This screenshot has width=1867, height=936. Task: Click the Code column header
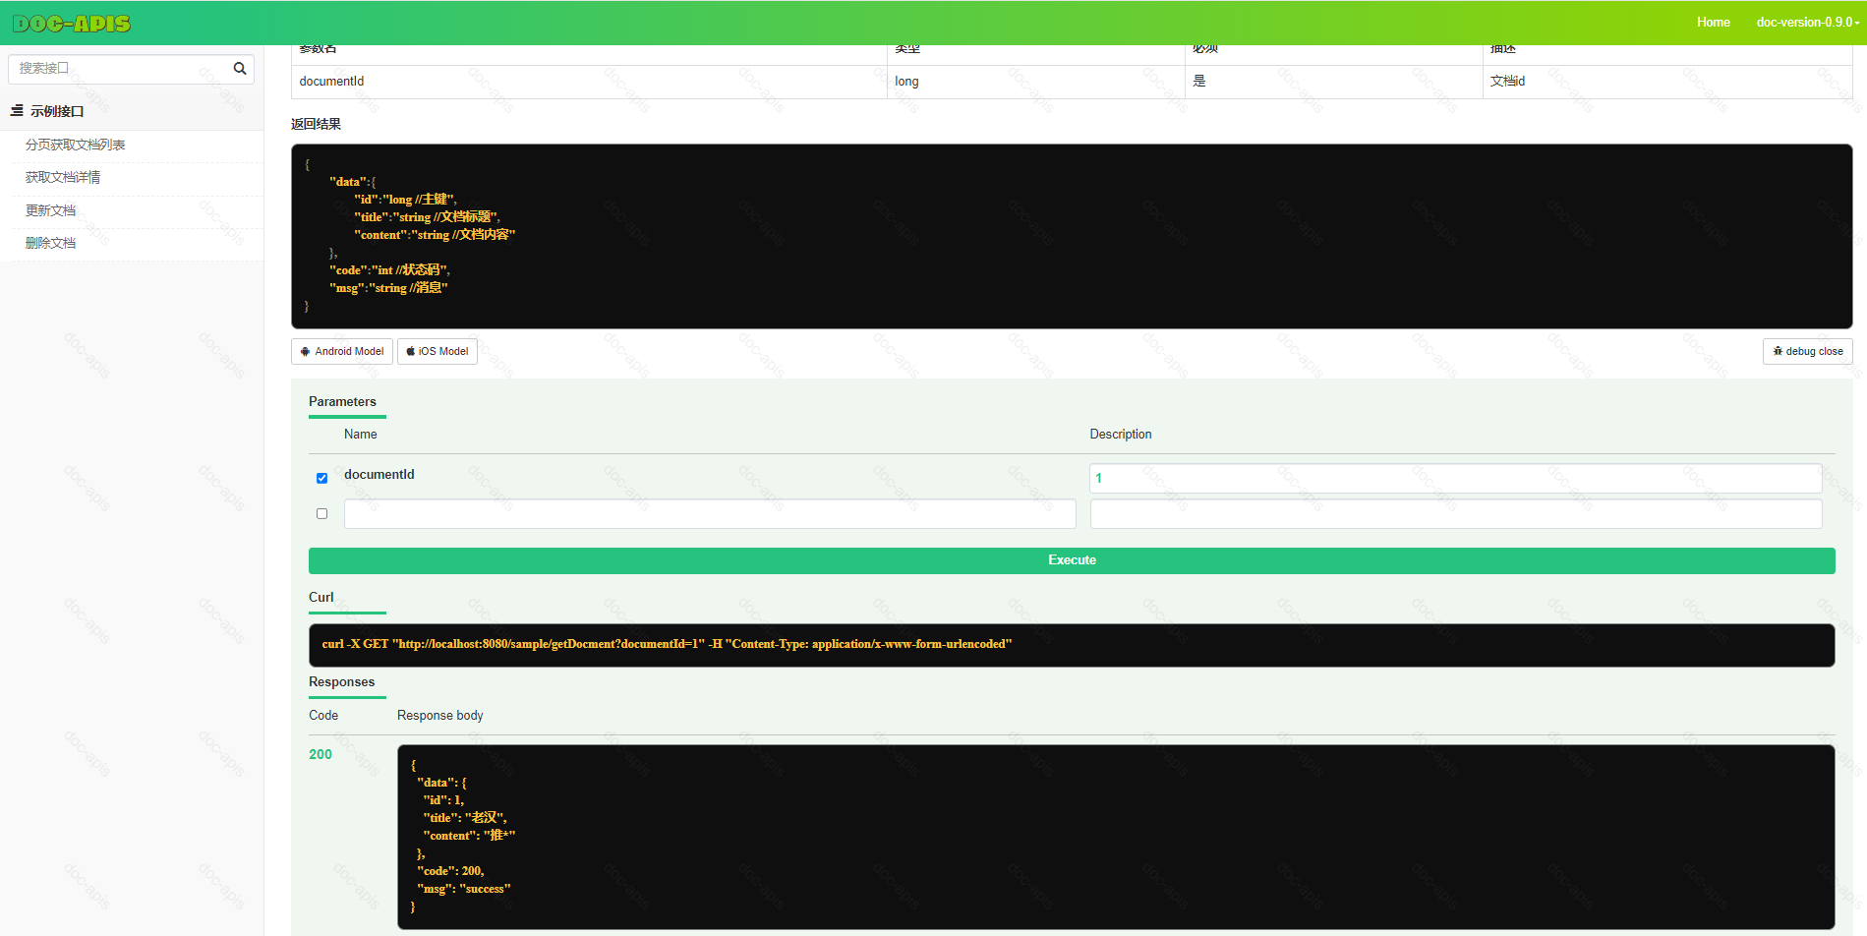coord(323,716)
